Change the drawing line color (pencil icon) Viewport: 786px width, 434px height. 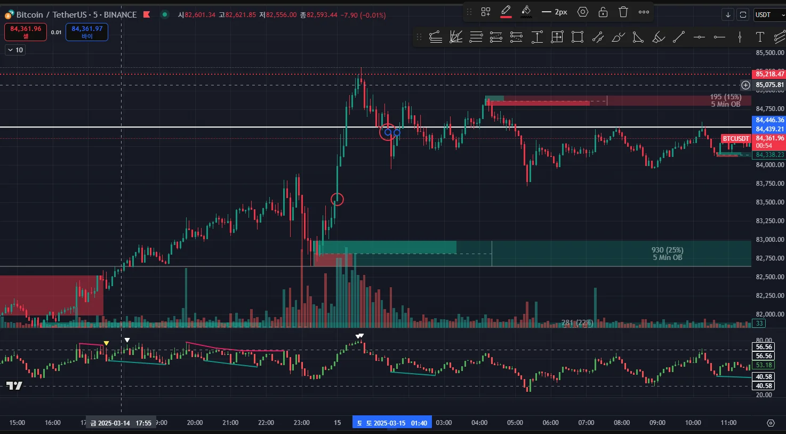click(x=506, y=12)
